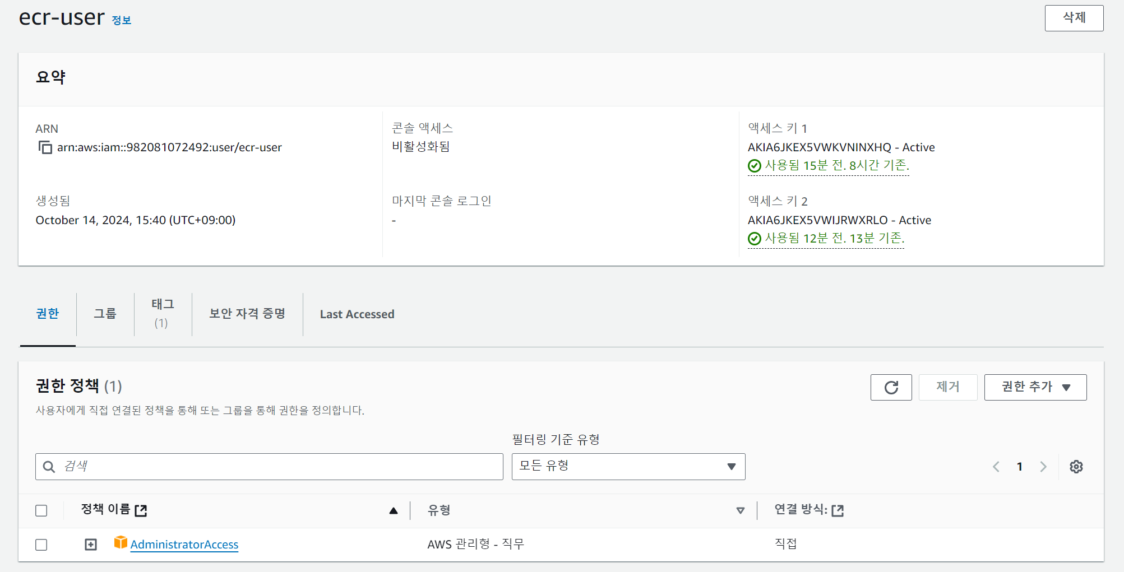Viewport: 1124px width, 572px height.
Task: Open table preferences gear icon
Action: (1076, 467)
